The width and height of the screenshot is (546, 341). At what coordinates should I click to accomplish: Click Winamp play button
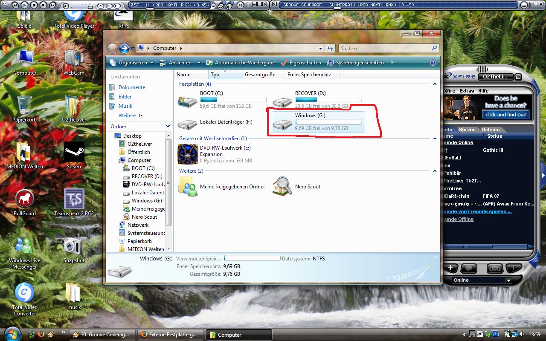tap(24, 5)
